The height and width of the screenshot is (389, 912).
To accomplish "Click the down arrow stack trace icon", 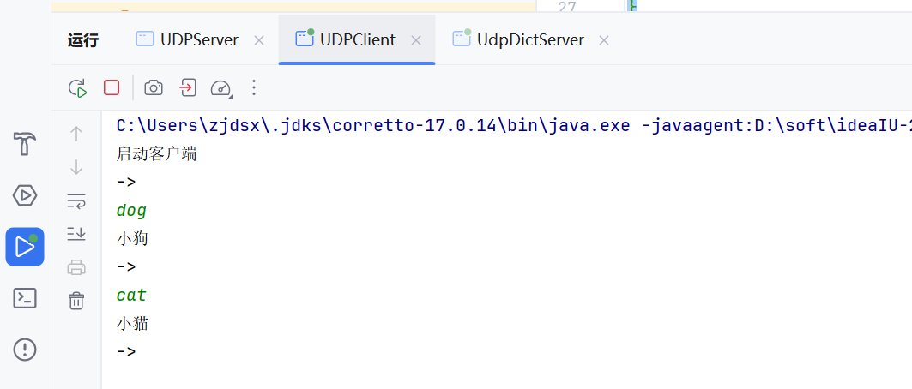I will tap(76, 167).
